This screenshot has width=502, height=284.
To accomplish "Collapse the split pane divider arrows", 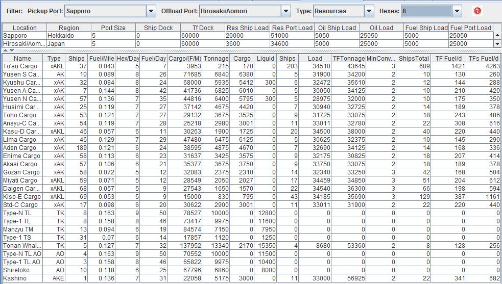I will (x=9, y=50).
